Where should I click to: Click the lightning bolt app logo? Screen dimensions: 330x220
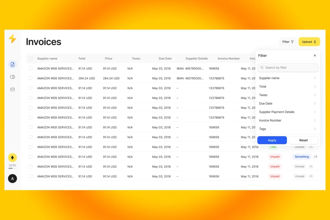coord(13,39)
